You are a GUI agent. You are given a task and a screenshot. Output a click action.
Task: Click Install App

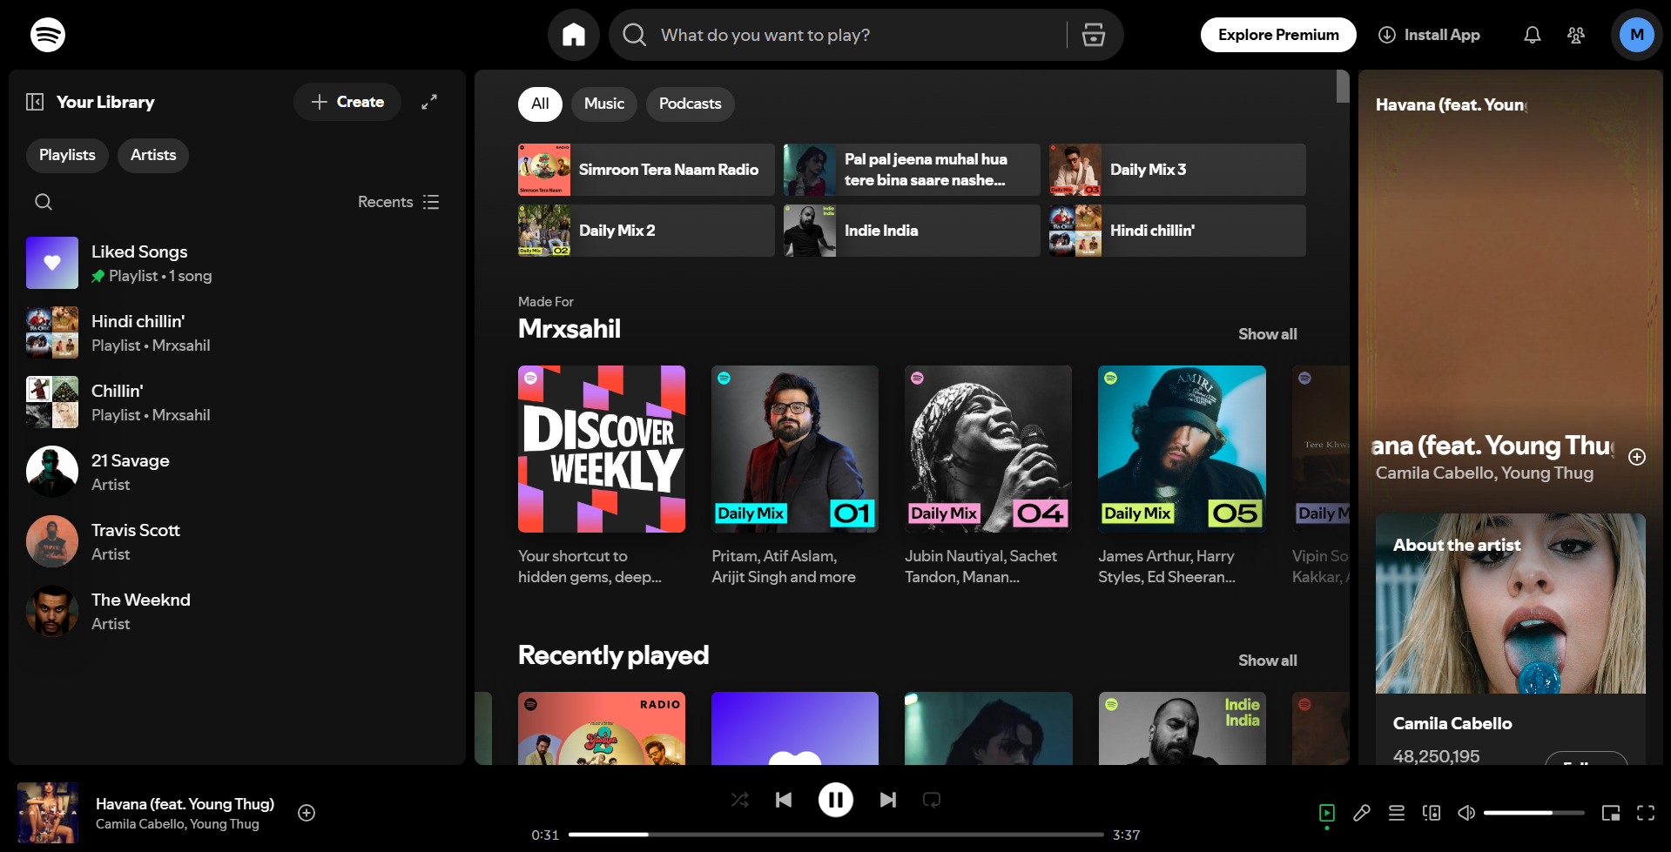(1429, 35)
